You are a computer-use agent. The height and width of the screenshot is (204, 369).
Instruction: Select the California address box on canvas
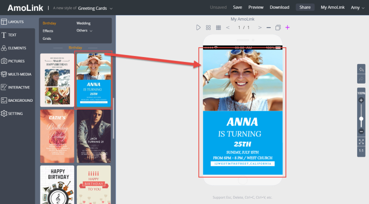[243, 164]
